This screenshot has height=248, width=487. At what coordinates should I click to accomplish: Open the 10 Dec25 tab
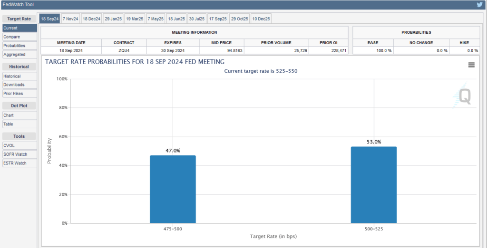[x=261, y=19]
